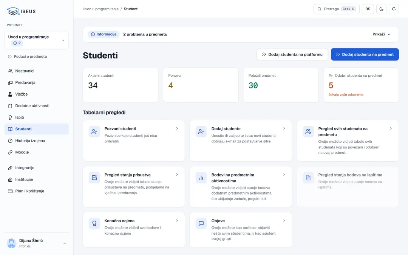The width and height of the screenshot is (408, 255).
Task: Click the Konačna ocjena card title
Action: tap(119, 221)
